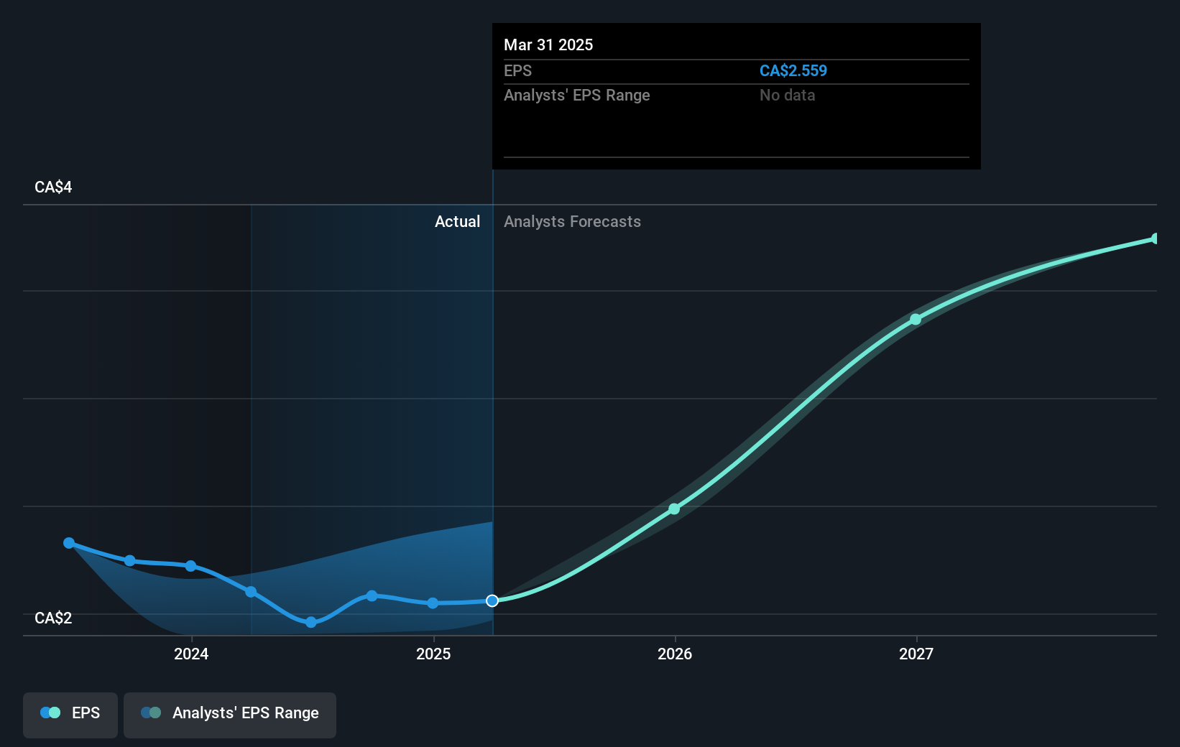Click the CA$4 axis label
1180x747 pixels.
pyautogui.click(x=52, y=186)
